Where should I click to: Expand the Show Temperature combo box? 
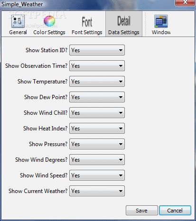pos(97,82)
